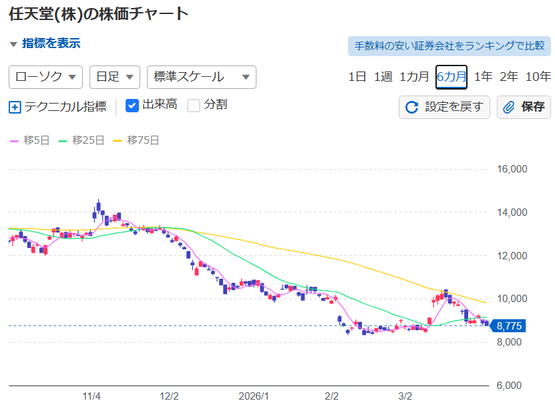Viewport: 555px width, 411px height.
Task: Toggle the green 移25日 legend line
Action: (x=63, y=140)
